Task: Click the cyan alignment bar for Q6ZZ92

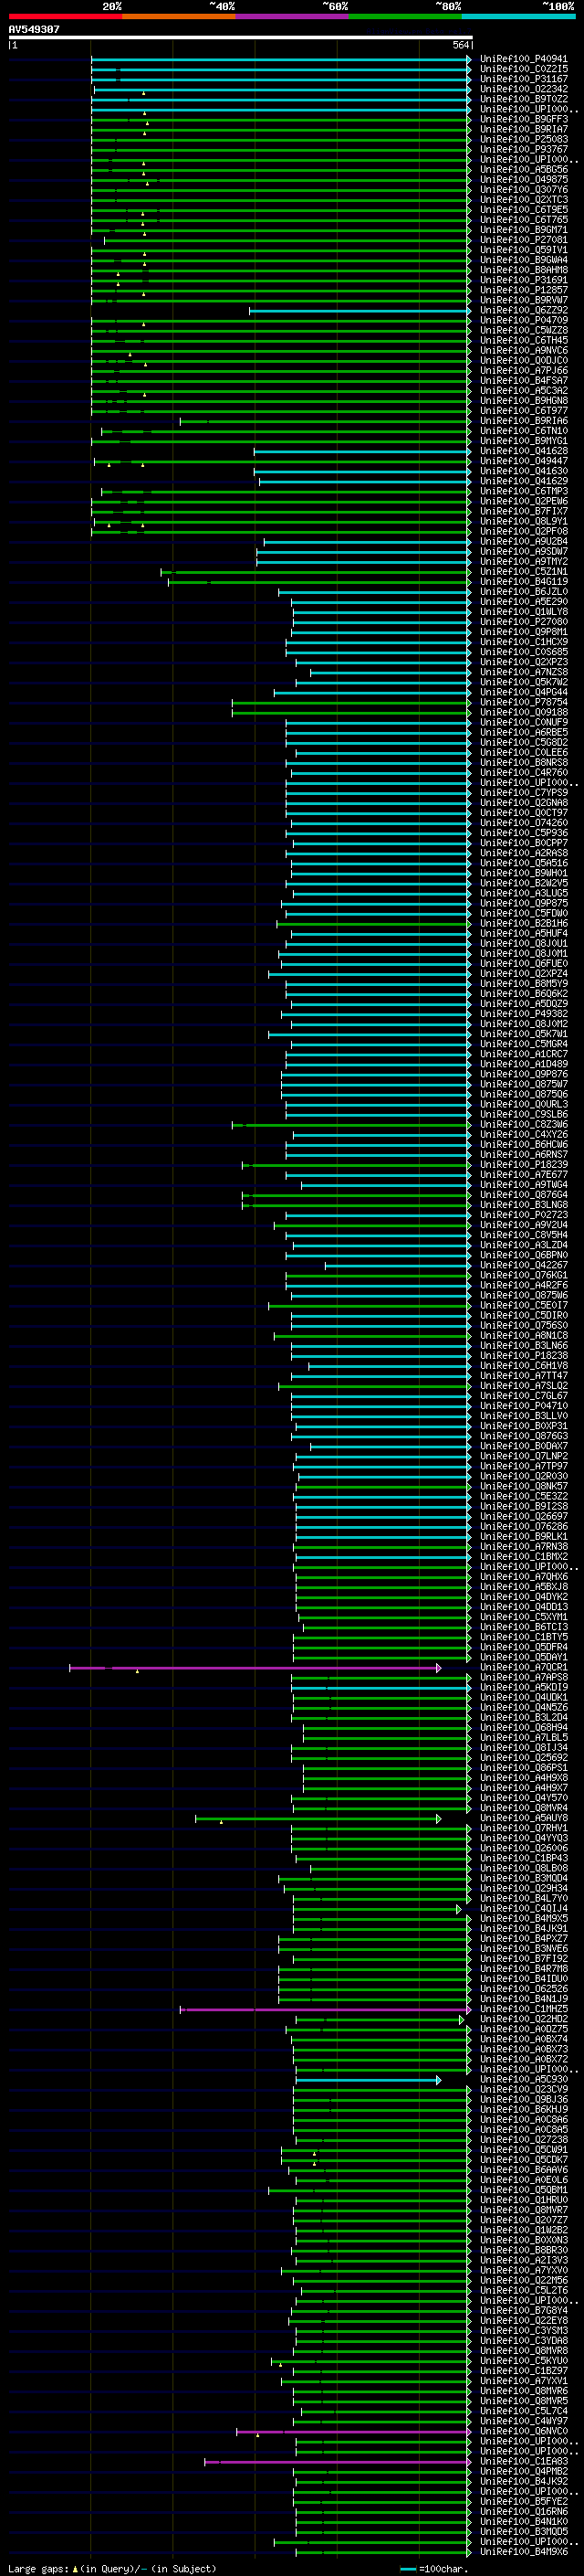Action: point(360,311)
